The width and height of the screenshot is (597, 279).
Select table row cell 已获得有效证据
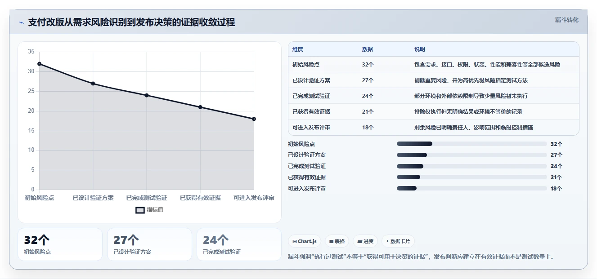pos(311,112)
